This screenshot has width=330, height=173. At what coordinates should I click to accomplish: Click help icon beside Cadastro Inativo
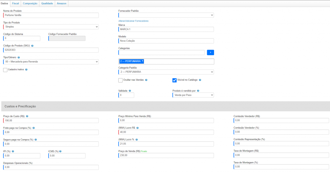tap(26, 70)
